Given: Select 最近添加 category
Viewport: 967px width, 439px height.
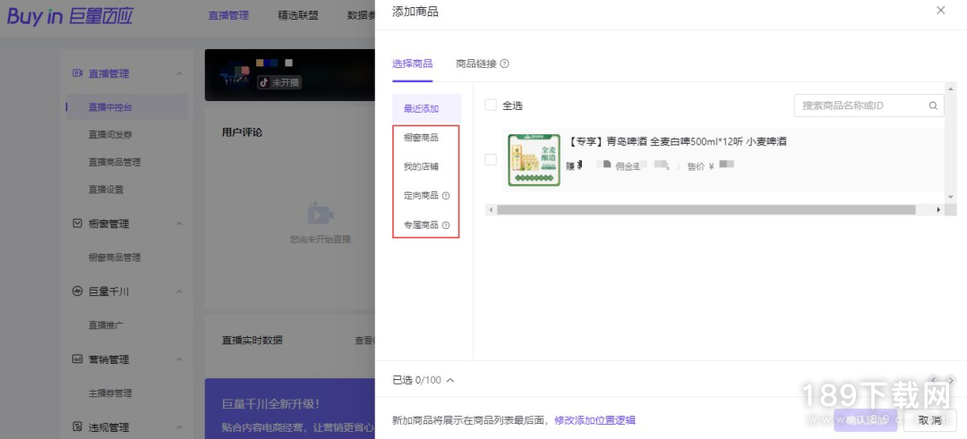Looking at the screenshot, I should point(427,108).
